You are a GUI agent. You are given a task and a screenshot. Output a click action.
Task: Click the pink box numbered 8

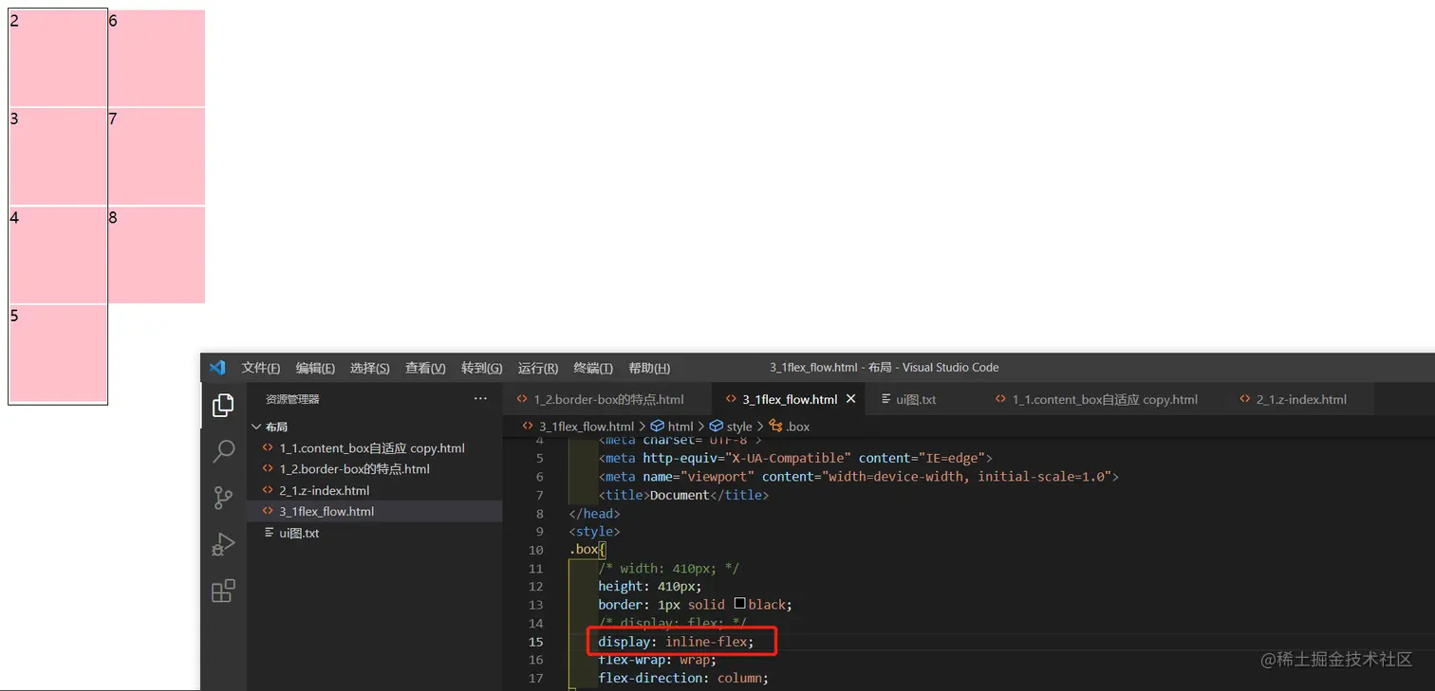tap(157, 255)
